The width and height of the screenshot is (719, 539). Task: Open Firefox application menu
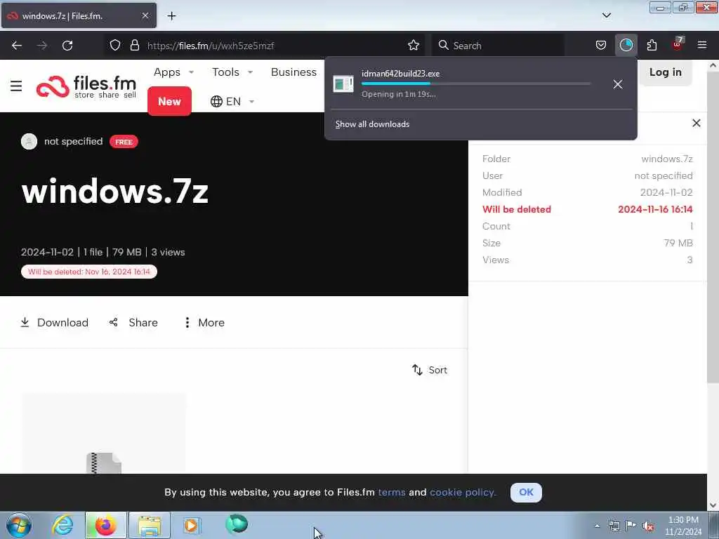click(x=702, y=46)
